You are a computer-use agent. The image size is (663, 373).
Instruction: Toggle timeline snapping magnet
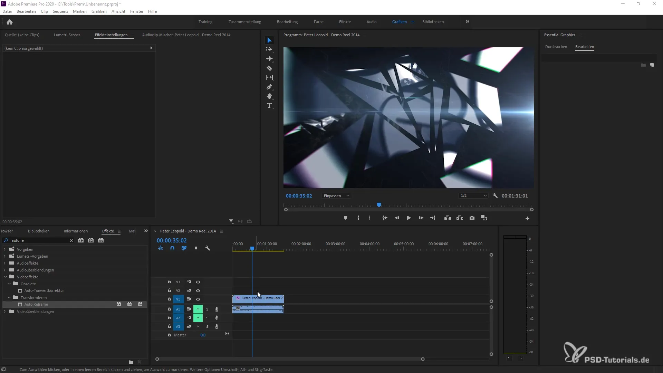[x=172, y=248]
